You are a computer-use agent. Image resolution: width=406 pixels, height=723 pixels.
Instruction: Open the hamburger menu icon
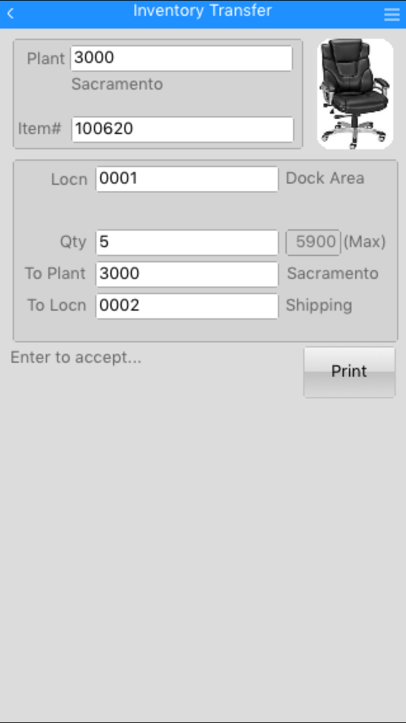pos(392,14)
